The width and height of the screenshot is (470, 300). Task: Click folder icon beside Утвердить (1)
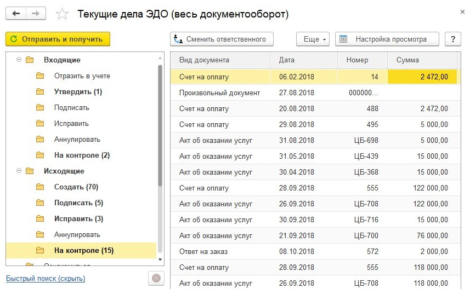tap(40, 91)
